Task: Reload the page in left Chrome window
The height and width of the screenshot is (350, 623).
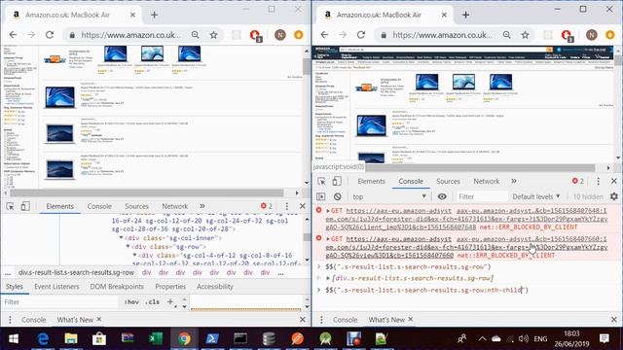Action: 50,35
